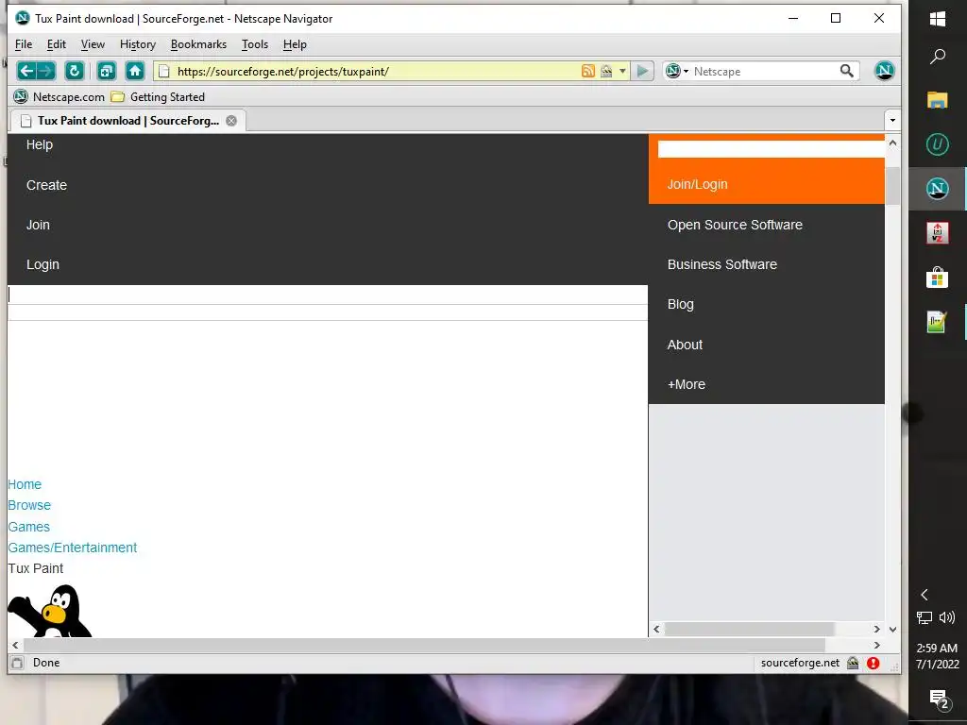
Task: Click the bottom horizontal scrollbar right arrow
Action: pyautogui.click(x=877, y=645)
